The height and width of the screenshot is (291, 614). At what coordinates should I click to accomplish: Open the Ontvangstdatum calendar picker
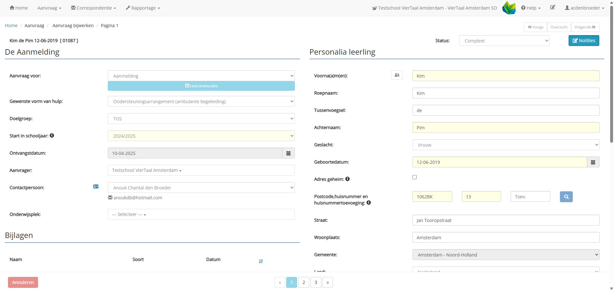pyautogui.click(x=288, y=153)
